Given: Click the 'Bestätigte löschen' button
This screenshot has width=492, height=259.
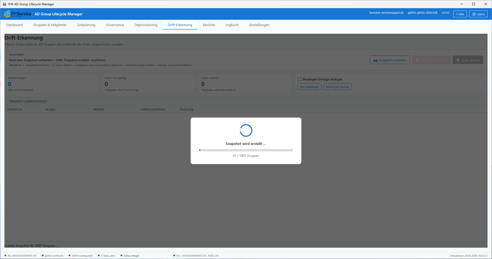Looking at the screenshot, I should pos(337,87).
